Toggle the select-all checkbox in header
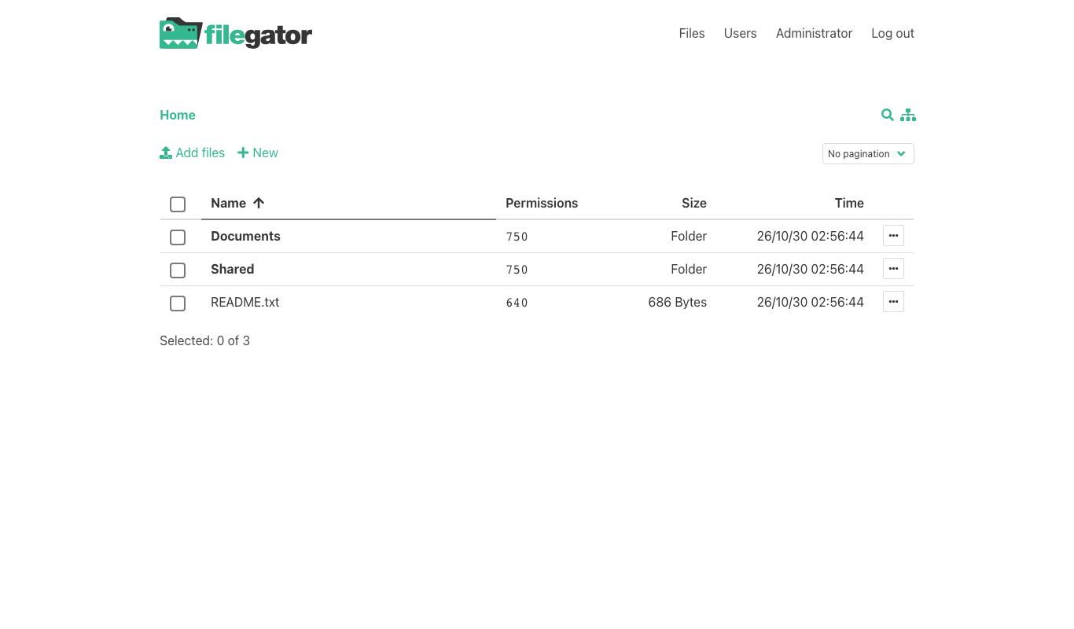1074x629 pixels. (178, 204)
